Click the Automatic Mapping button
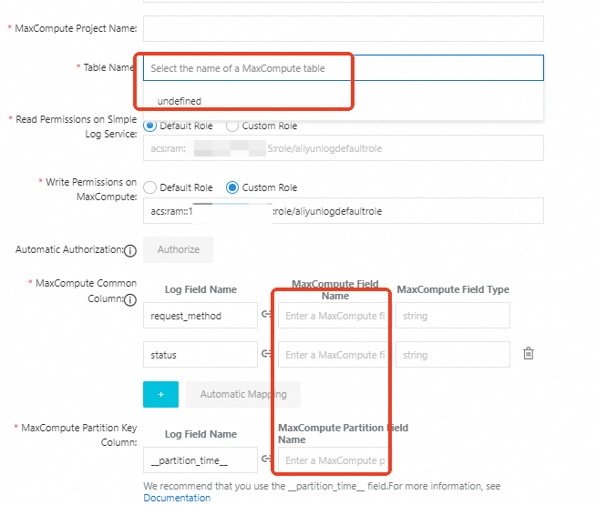 tap(243, 394)
